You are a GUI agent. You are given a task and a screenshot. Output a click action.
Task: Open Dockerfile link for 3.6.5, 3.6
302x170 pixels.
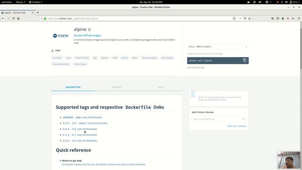[87, 141]
